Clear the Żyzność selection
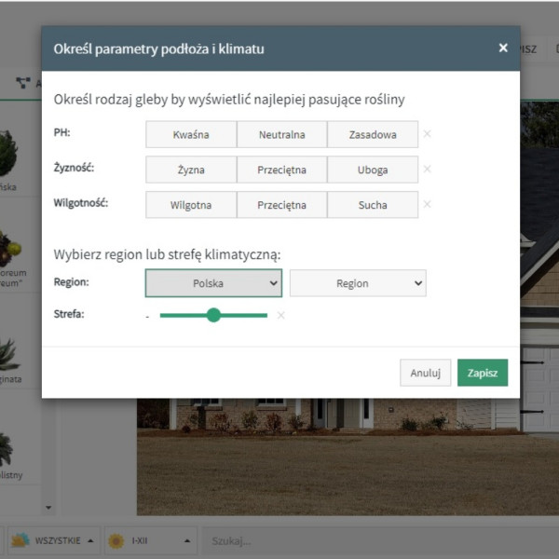559x559 pixels. point(427,169)
